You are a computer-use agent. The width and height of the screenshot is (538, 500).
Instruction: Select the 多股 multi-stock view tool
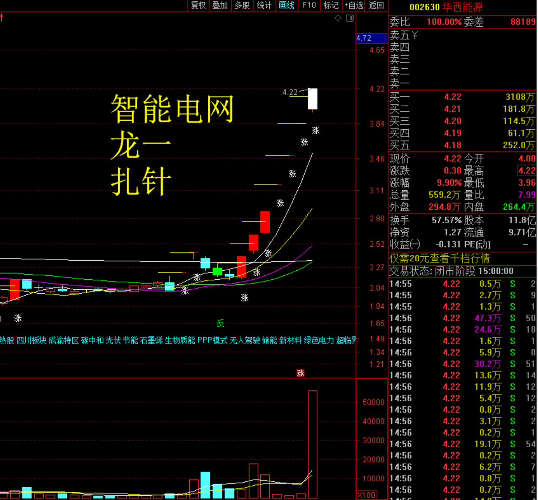242,6
